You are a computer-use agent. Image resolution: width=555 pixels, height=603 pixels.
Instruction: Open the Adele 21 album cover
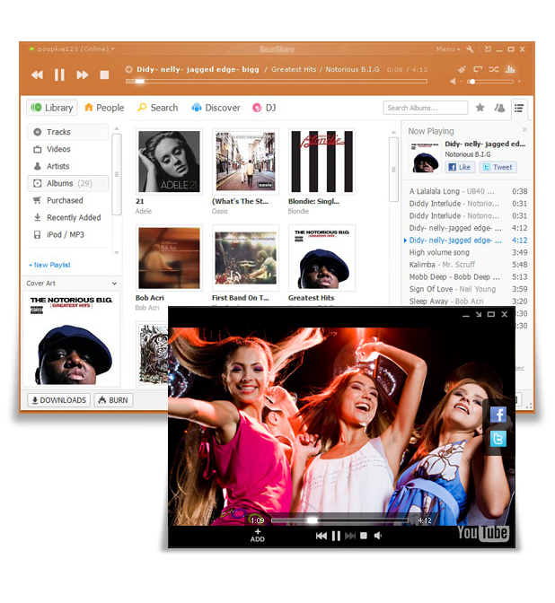[169, 162]
